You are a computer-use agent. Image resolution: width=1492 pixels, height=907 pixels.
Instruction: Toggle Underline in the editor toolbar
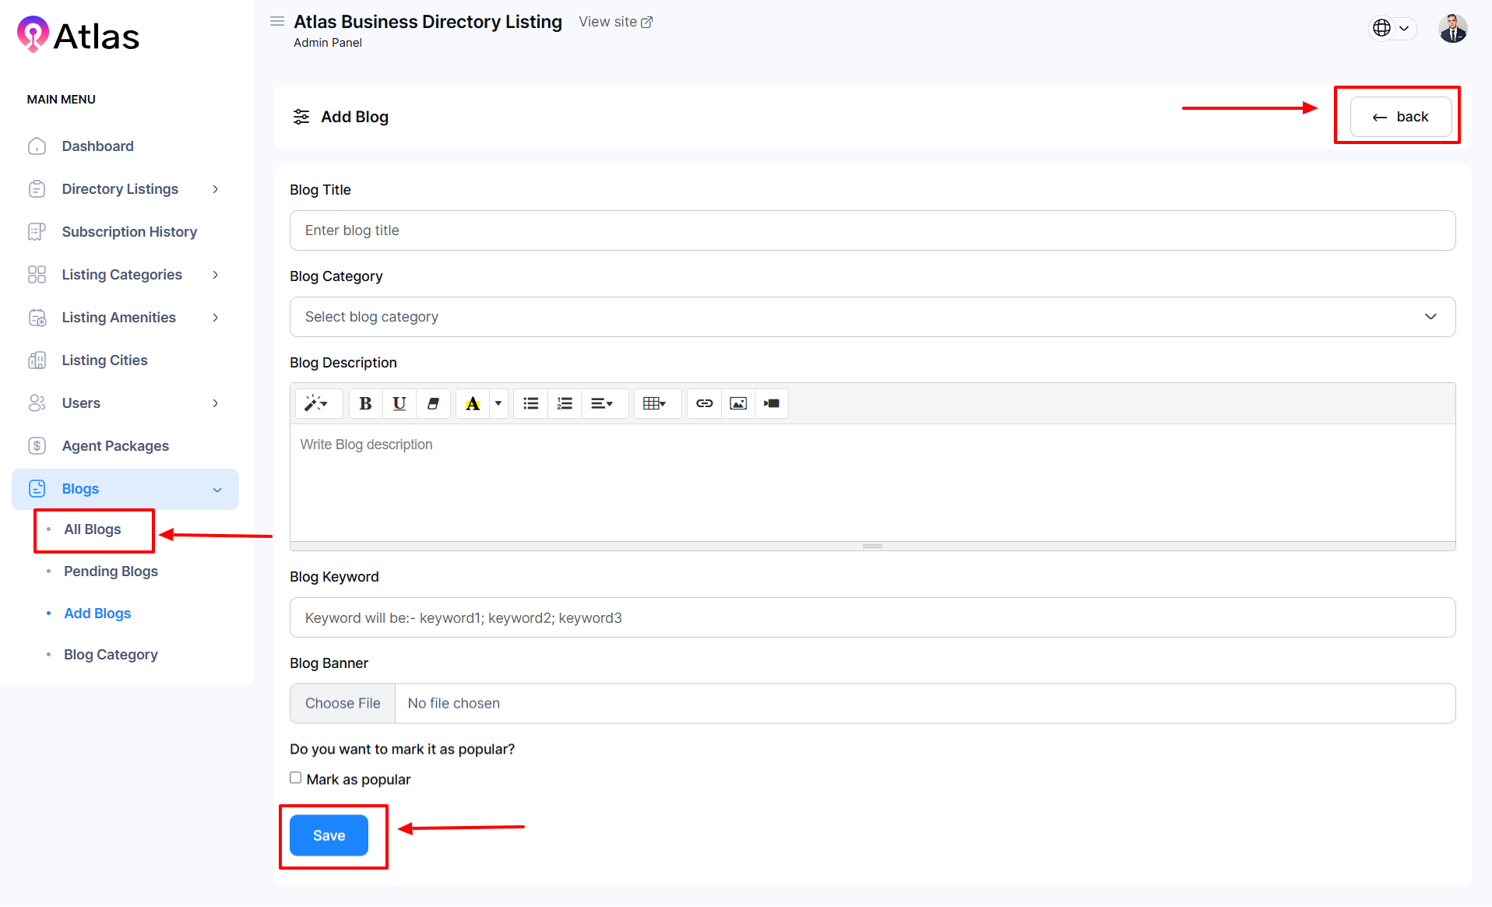[x=399, y=403]
